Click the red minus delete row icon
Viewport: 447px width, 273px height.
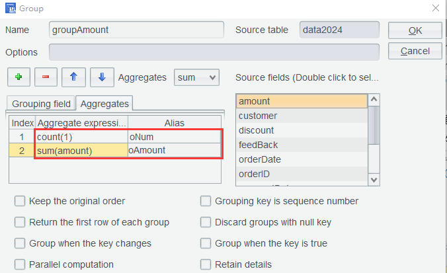[x=45, y=77]
